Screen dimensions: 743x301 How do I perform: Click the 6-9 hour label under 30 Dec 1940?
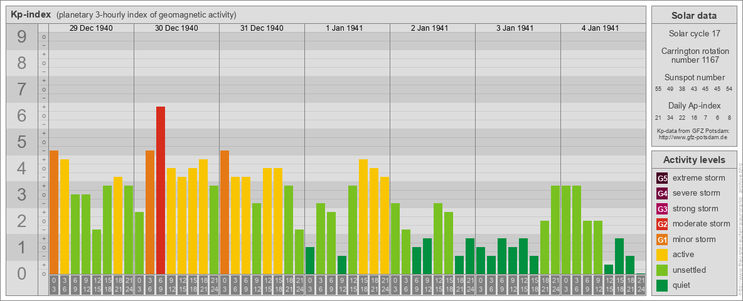point(161,285)
